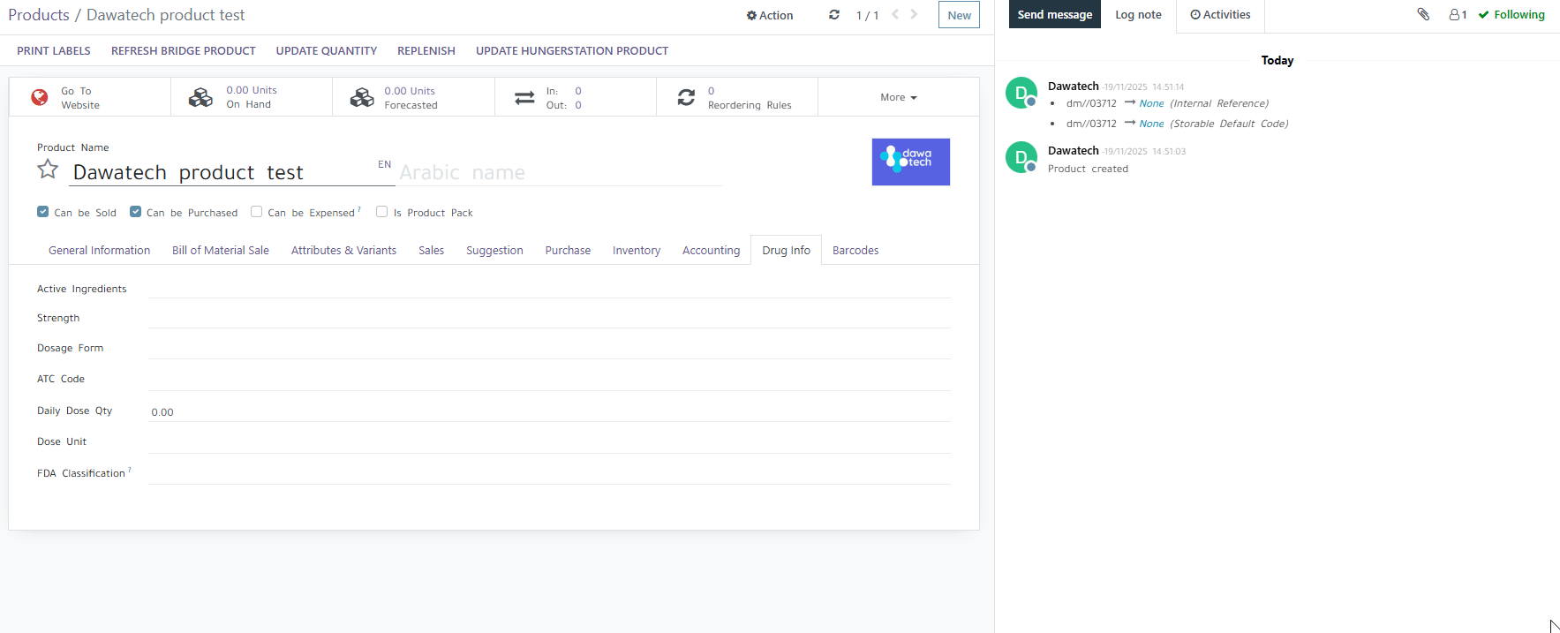Switch to Bill of Material Sale tab
Image resolution: width=1560 pixels, height=633 pixels.
(x=221, y=250)
